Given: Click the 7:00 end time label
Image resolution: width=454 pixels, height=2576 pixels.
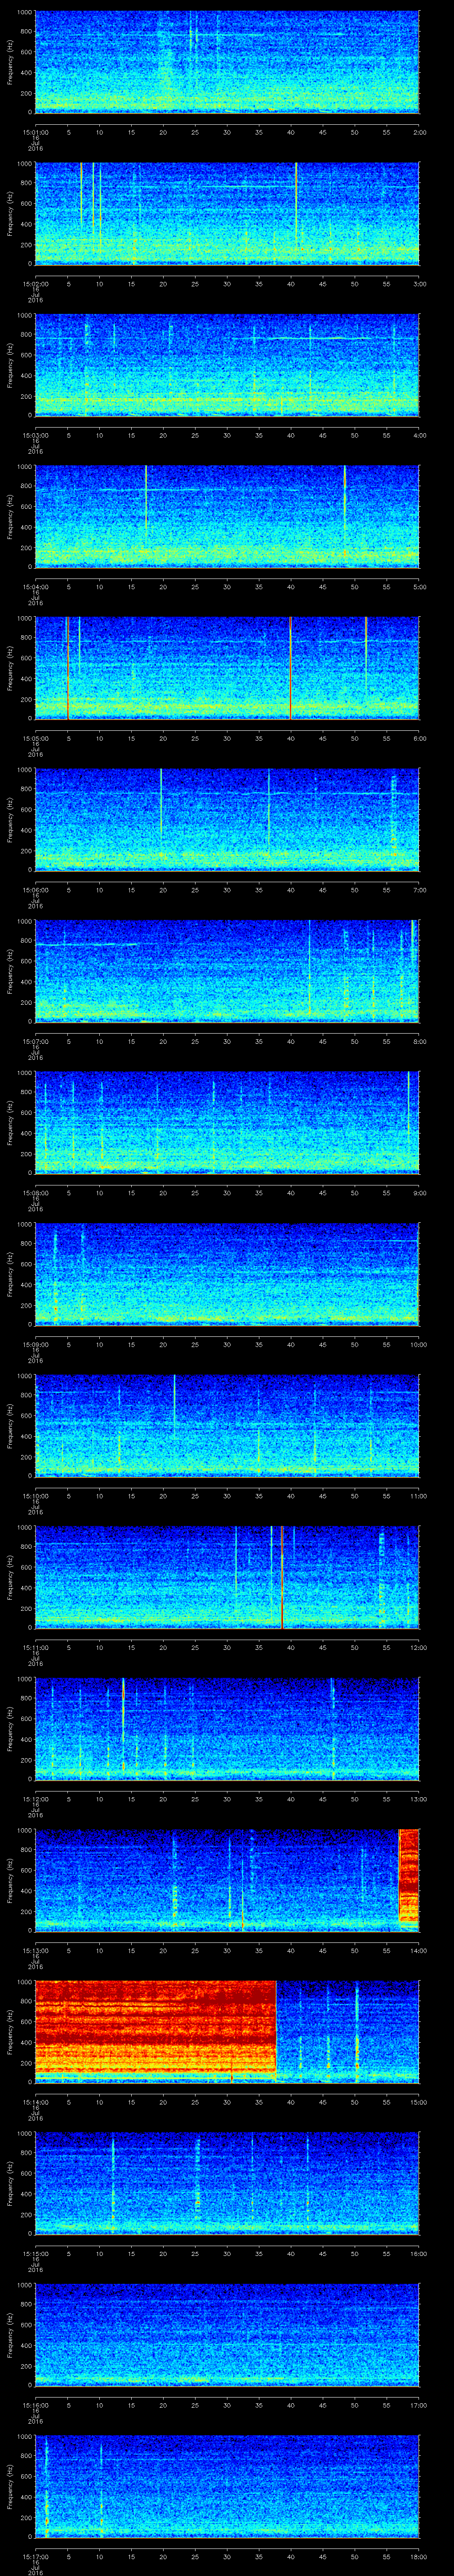Looking at the screenshot, I should (419, 890).
